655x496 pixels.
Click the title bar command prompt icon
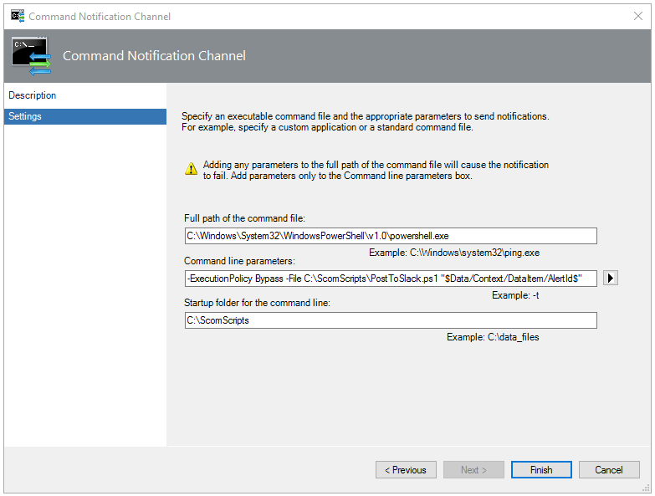(x=18, y=16)
